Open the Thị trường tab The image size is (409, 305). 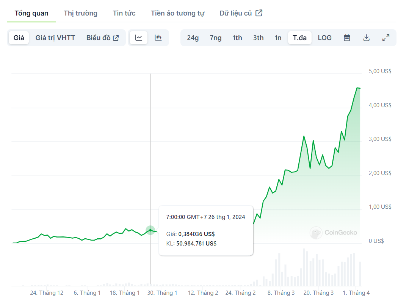click(x=80, y=13)
